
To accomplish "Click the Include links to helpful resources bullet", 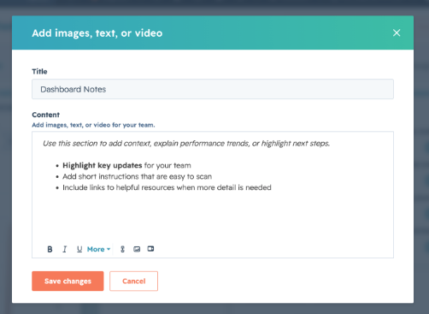I will (167, 187).
